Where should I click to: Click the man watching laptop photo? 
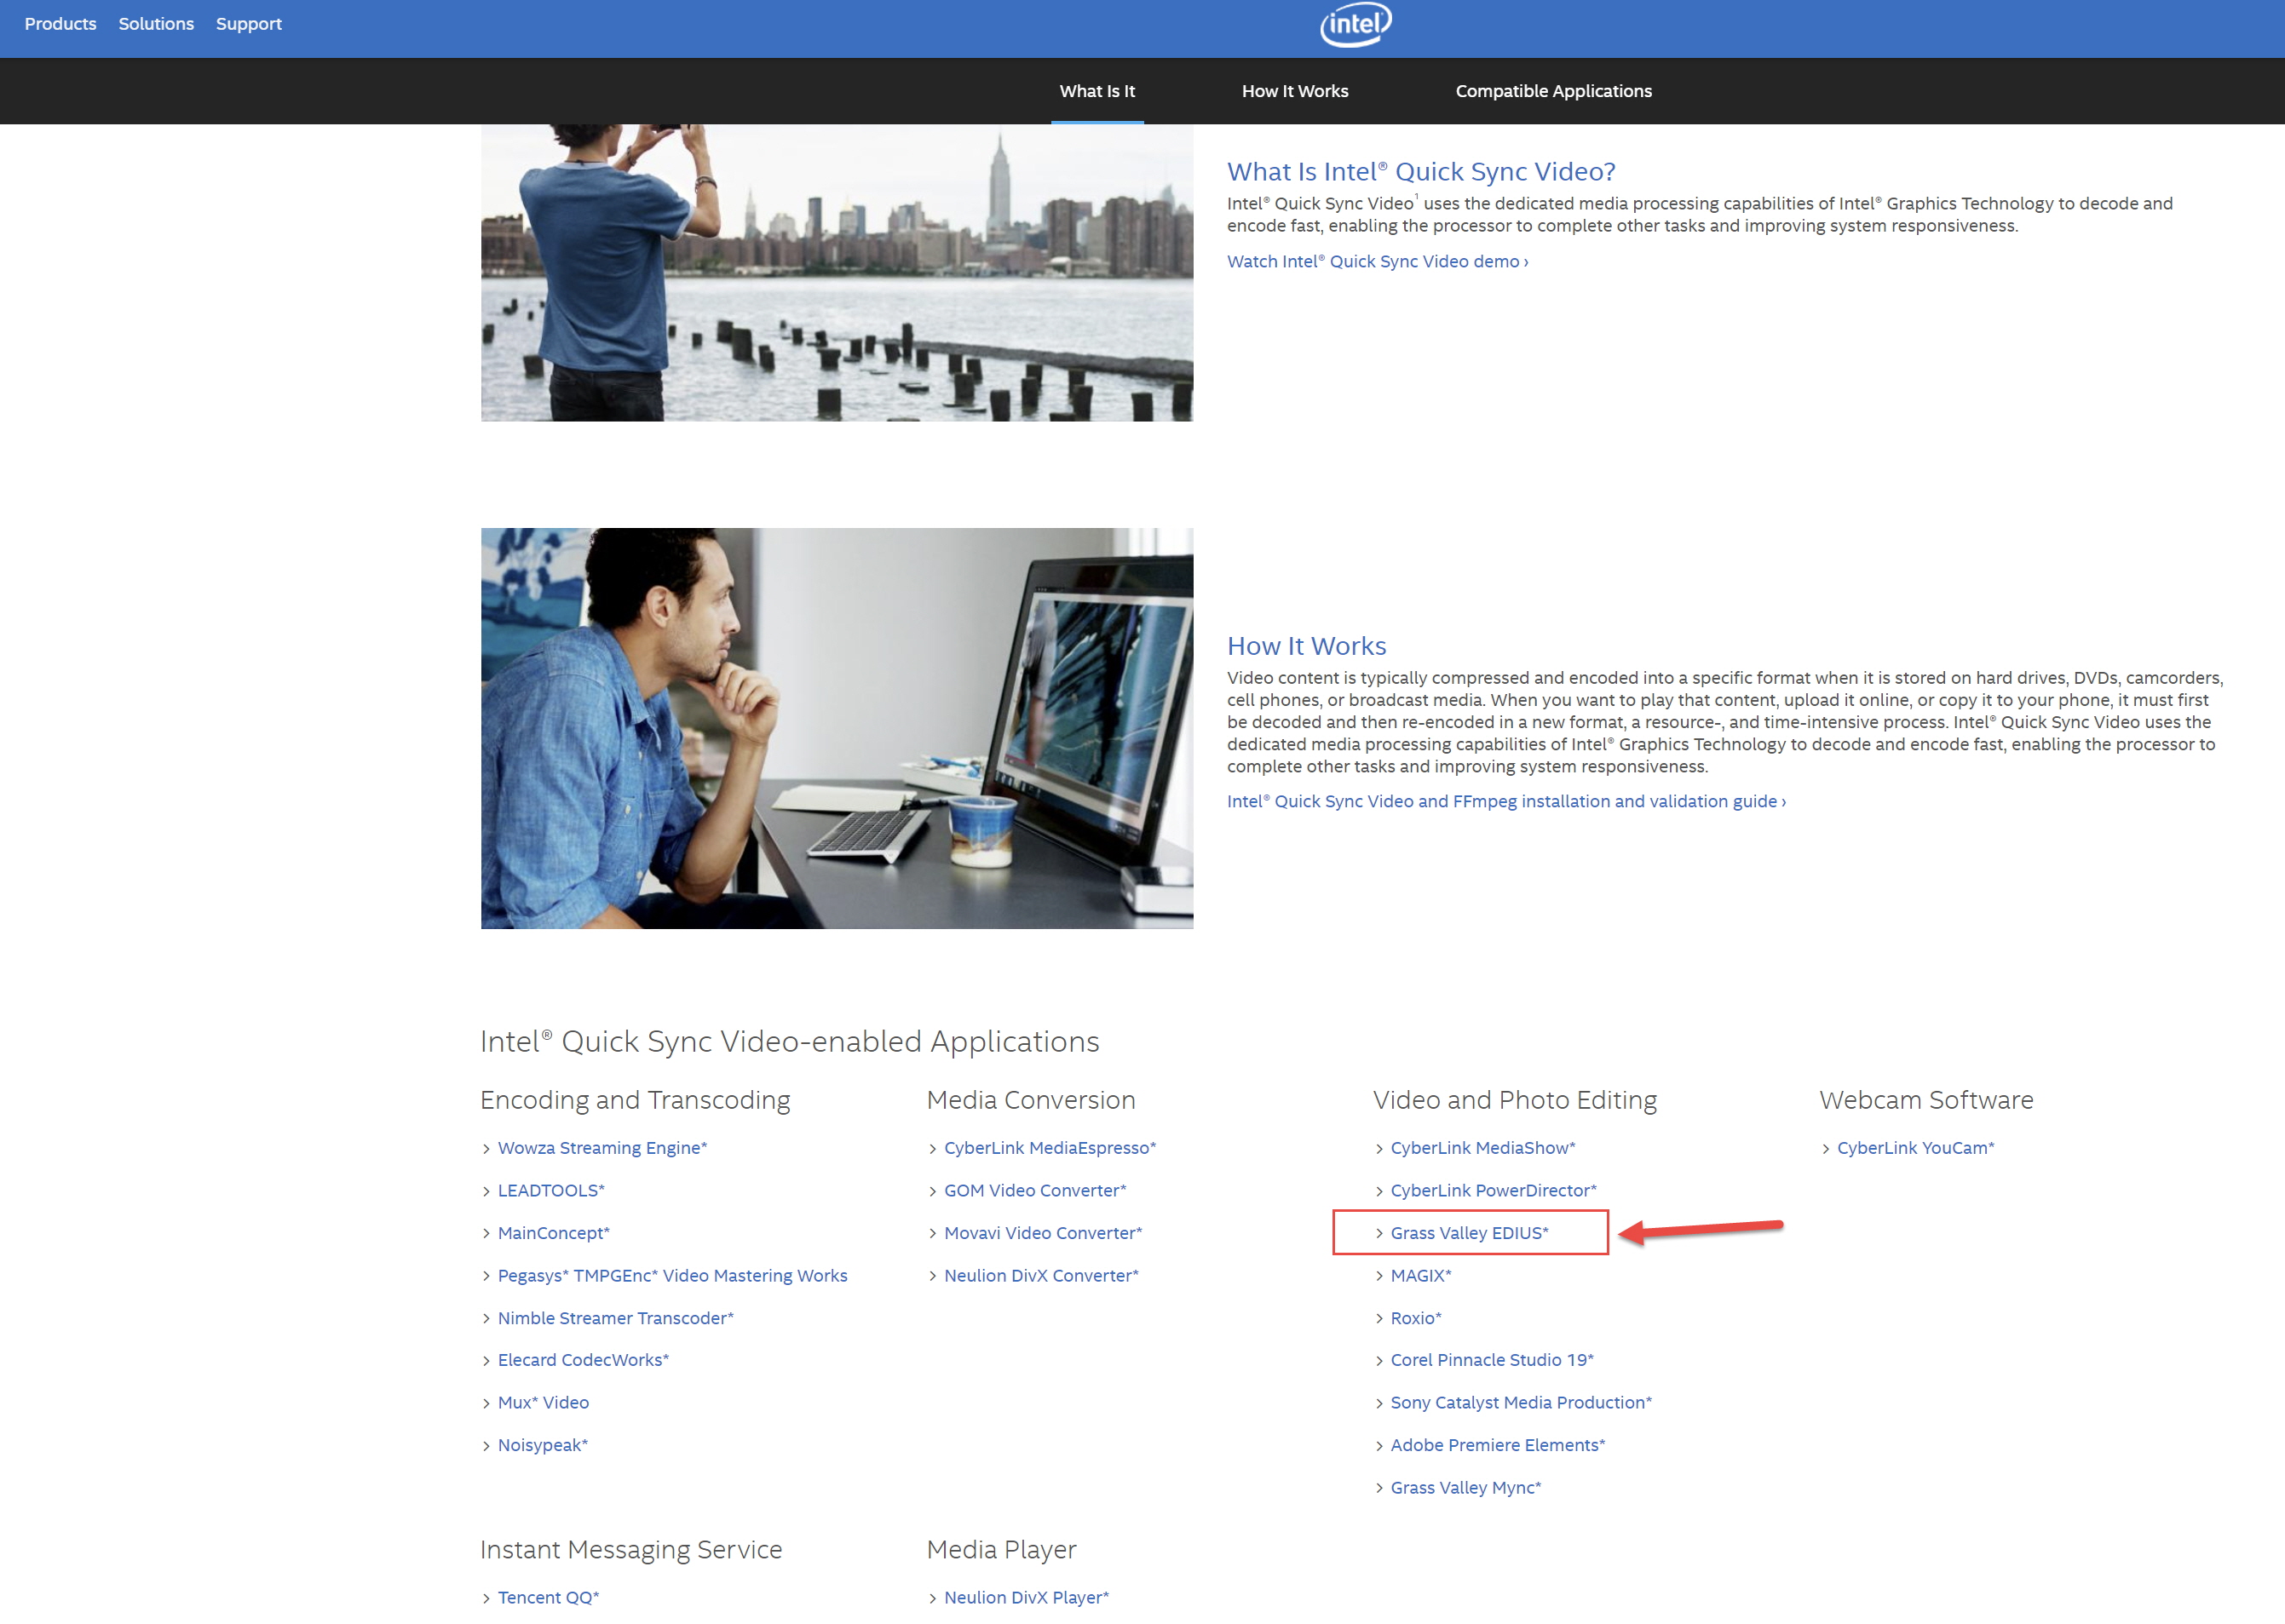click(837, 729)
